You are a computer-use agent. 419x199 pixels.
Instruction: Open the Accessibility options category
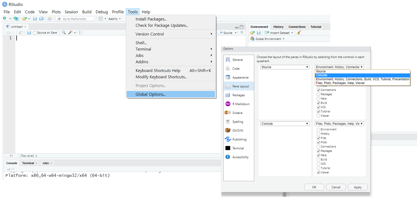click(239, 157)
